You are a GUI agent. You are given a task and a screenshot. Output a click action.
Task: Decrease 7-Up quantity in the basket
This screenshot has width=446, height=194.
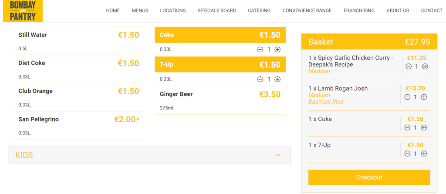[407, 153]
